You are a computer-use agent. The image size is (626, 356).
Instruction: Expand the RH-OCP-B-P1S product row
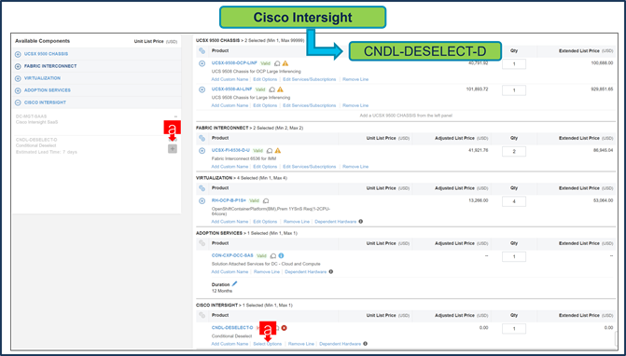[202, 201]
